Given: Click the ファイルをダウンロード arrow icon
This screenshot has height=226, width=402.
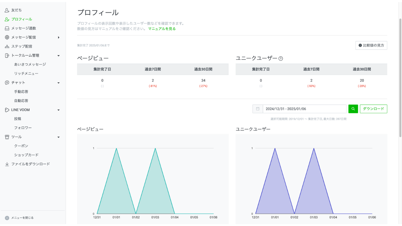Looking at the screenshot, I should [7, 164].
